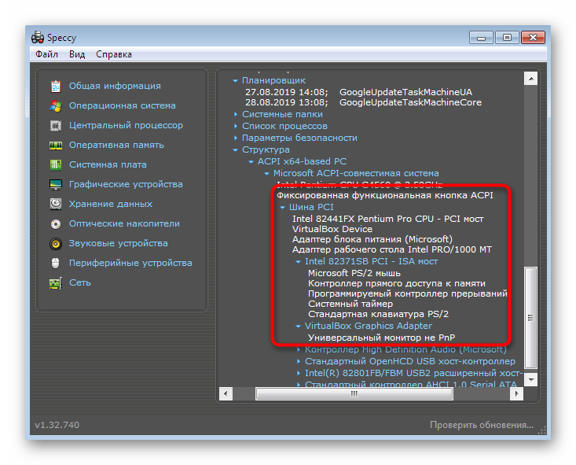Select Универсальный монитор не PnP row
This screenshot has height=465, width=576.
pyautogui.click(x=381, y=338)
